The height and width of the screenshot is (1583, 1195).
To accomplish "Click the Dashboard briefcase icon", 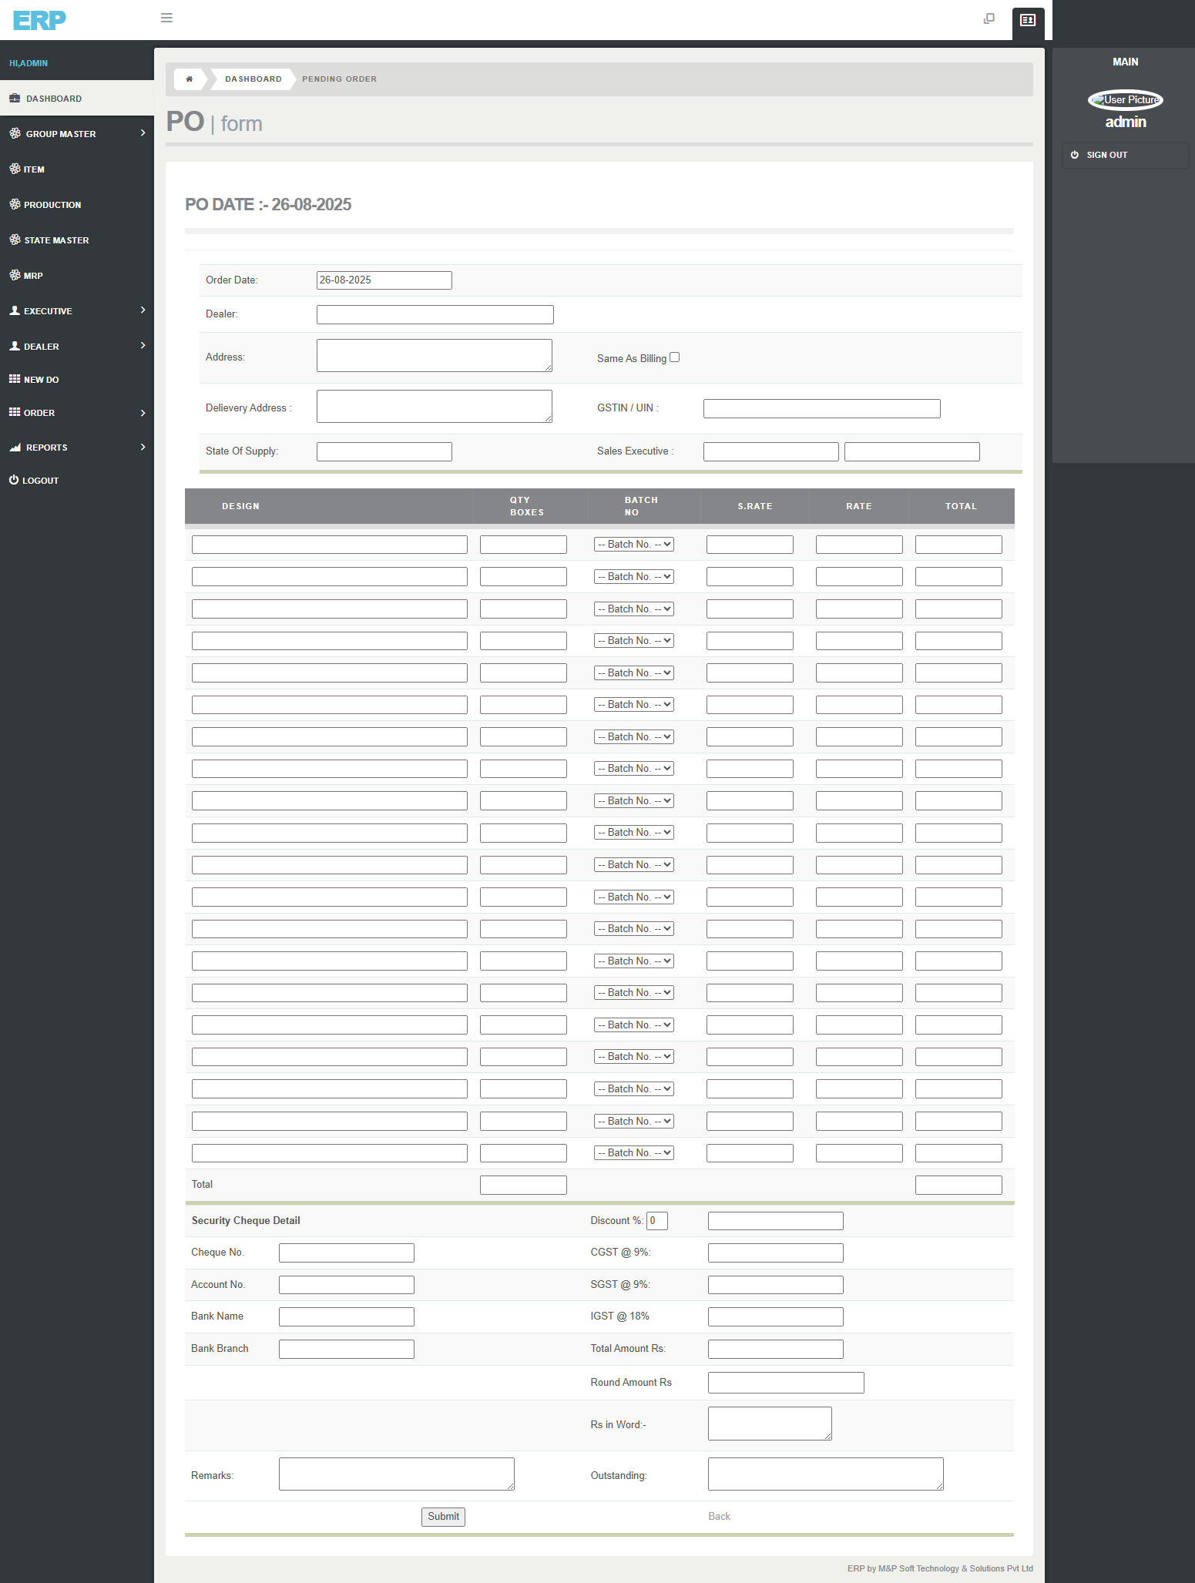I will click(15, 99).
